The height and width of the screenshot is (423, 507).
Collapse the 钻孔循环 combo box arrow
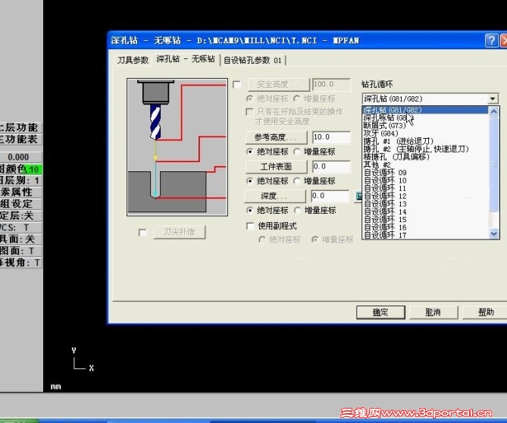point(493,99)
